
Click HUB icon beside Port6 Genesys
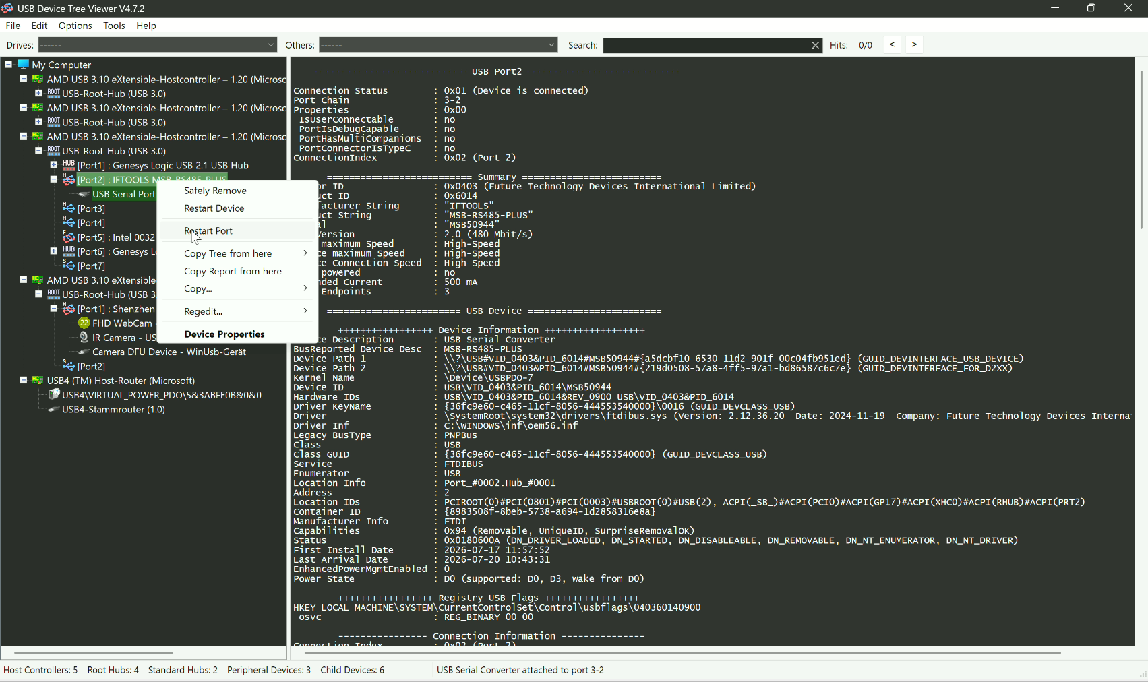(x=69, y=251)
